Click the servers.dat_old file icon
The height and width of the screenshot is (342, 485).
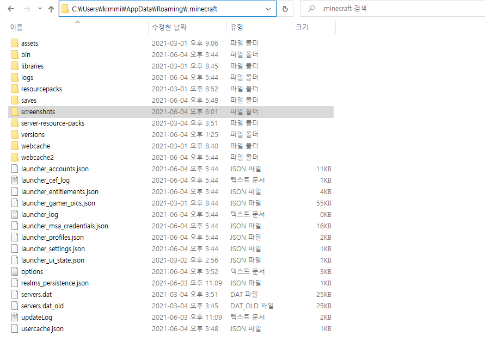(15, 306)
